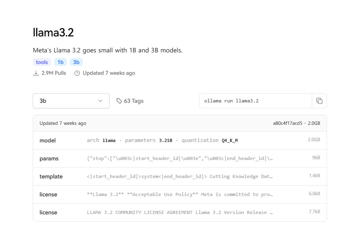Select the 3b size badge under the description
This screenshot has height=242, width=345.
tap(76, 62)
